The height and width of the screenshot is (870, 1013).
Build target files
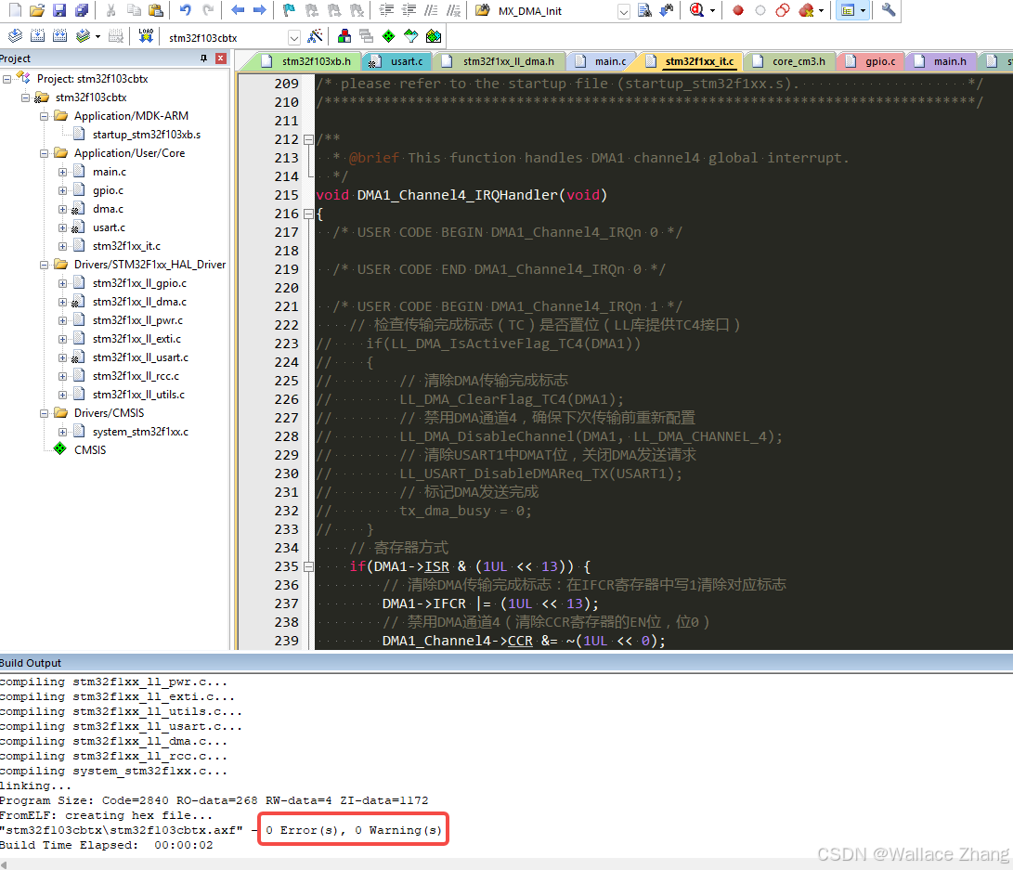(x=38, y=36)
